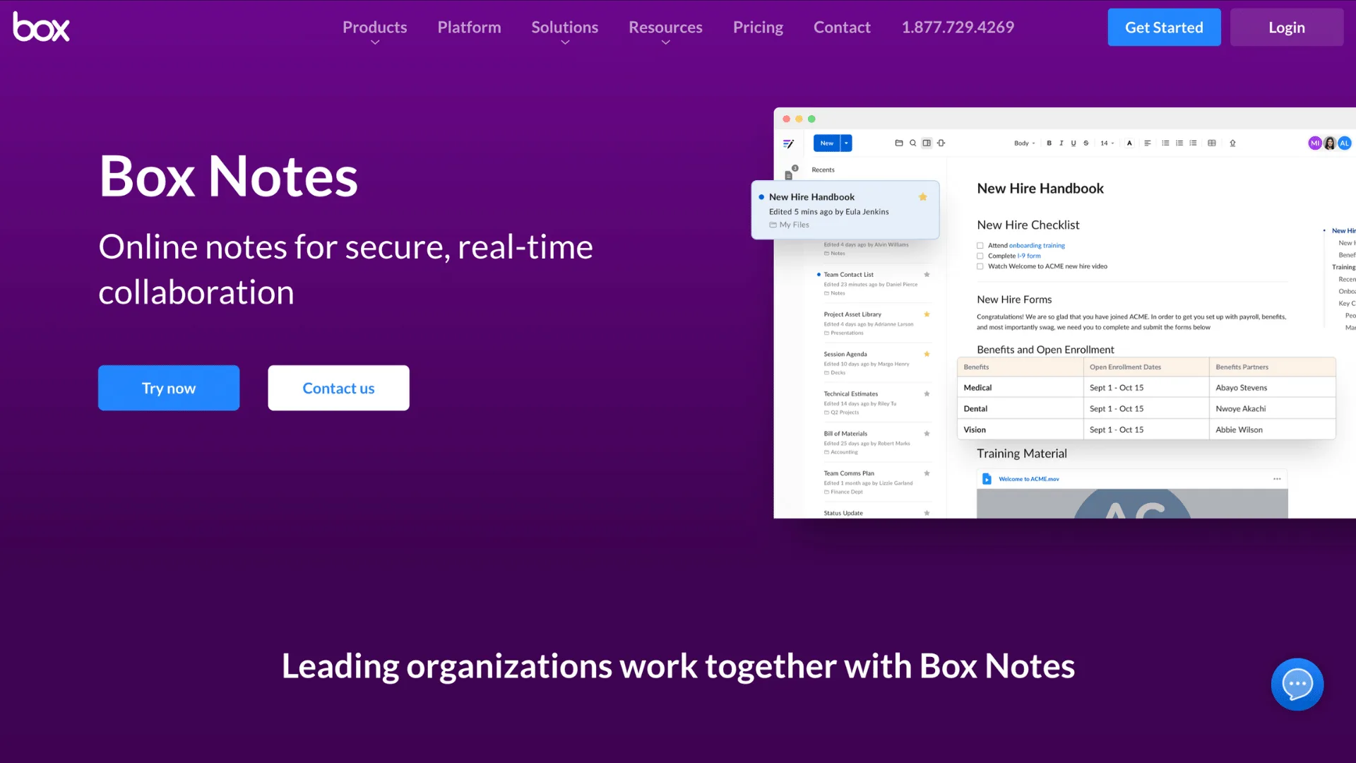
Task: Open the Welcome to ACME.mov link
Action: 1029,479
